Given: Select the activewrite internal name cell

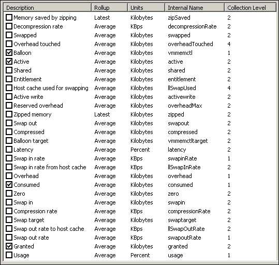Looking at the screenshot, I should tap(182, 97).
